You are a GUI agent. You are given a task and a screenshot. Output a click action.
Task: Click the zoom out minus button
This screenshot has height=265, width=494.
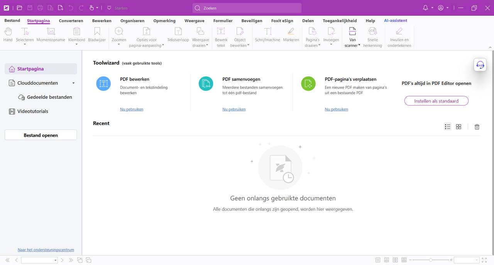tap(410, 260)
